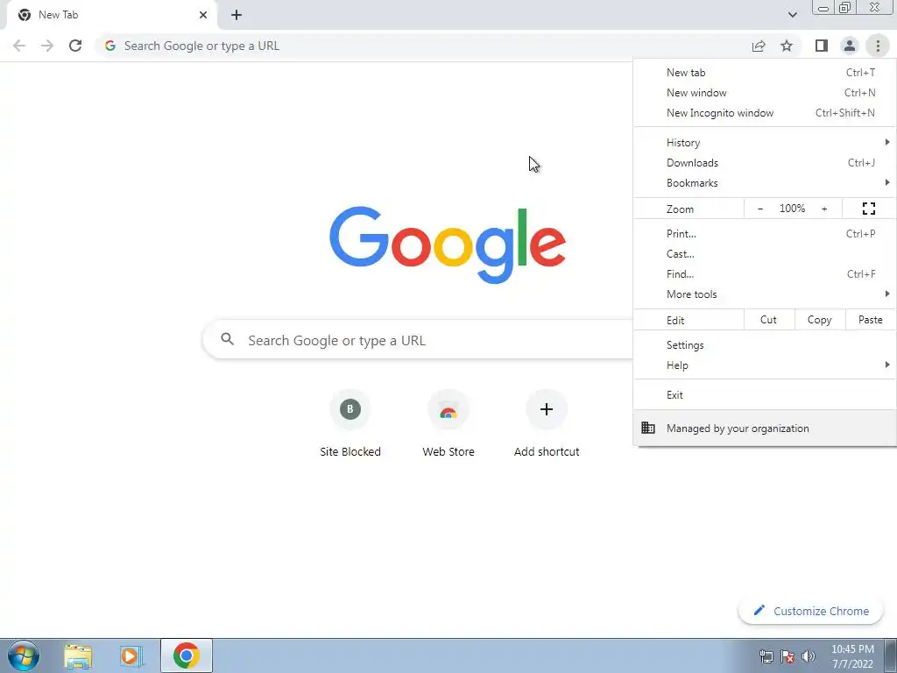Viewport: 897px width, 673px height.
Task: Click the Google logo
Action: [448, 245]
